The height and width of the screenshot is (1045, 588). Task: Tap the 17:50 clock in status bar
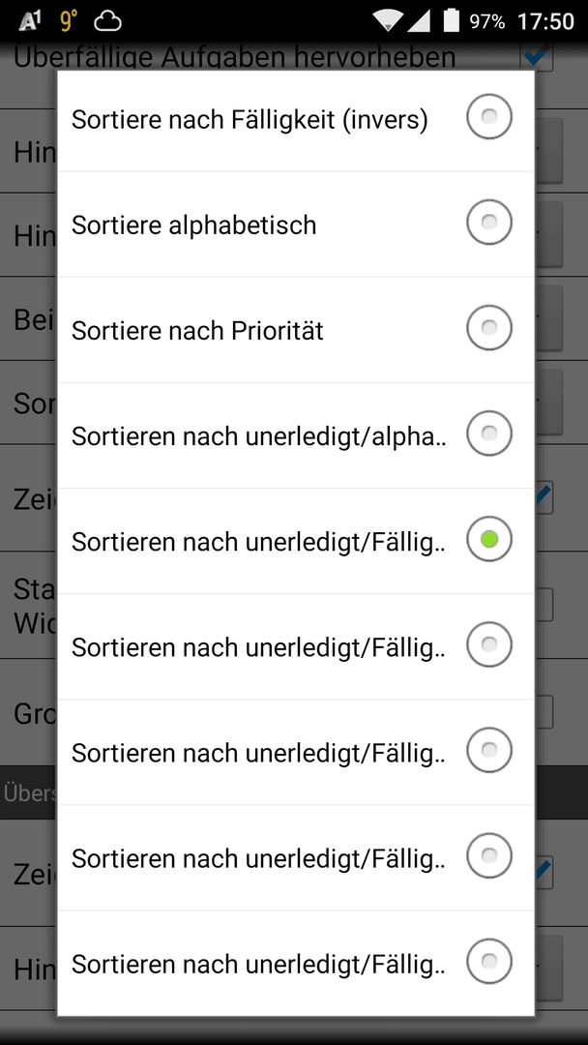tap(545, 21)
